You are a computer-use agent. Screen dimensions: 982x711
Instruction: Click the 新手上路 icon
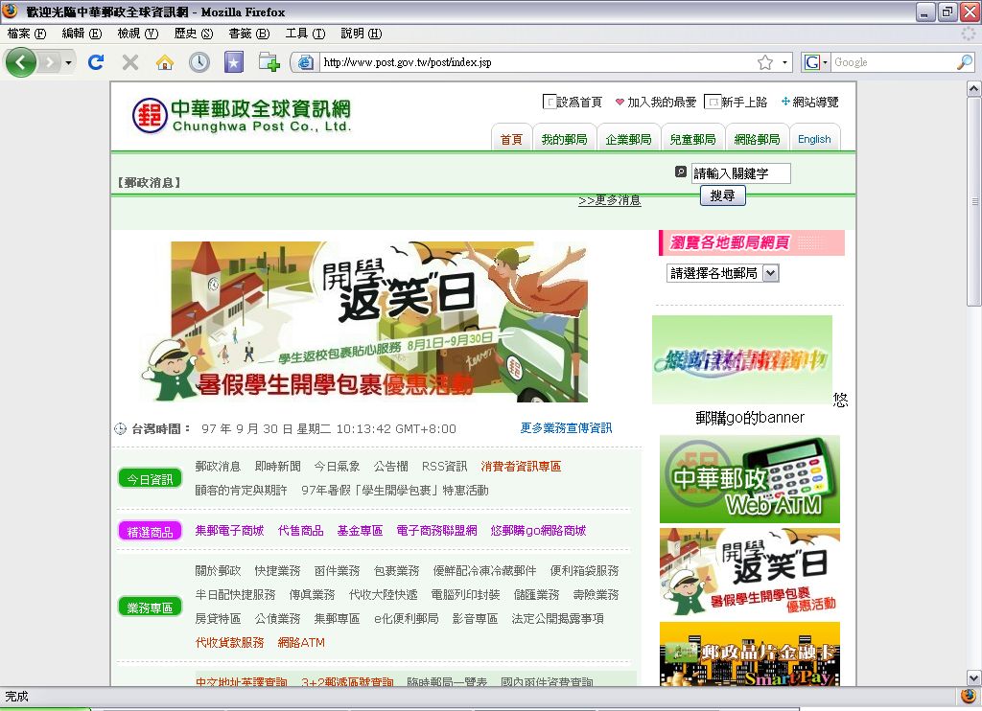[713, 102]
